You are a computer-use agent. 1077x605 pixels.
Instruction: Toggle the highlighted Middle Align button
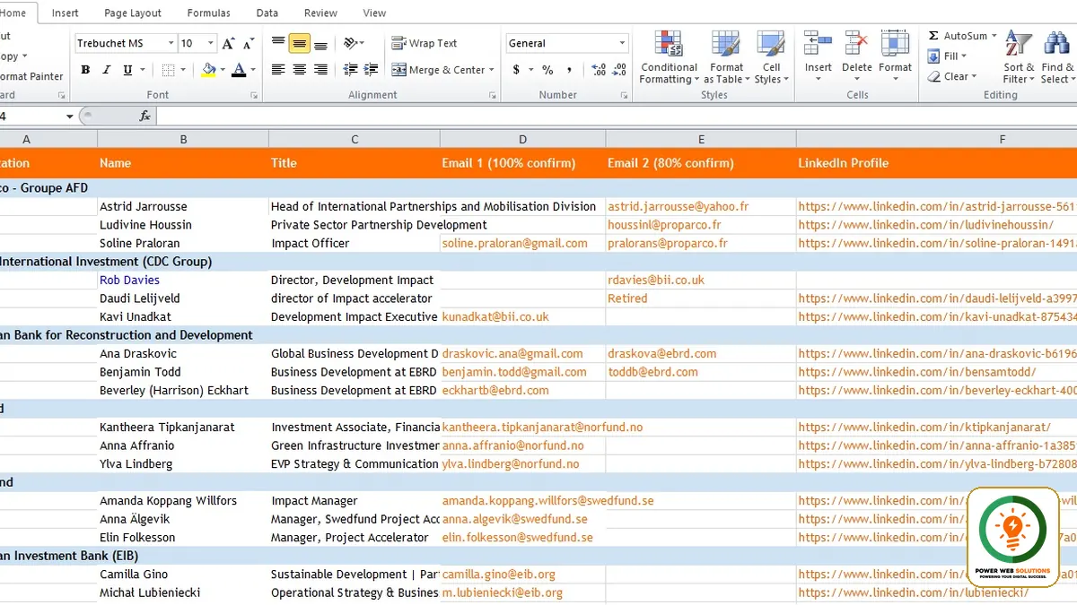pyautogui.click(x=300, y=43)
